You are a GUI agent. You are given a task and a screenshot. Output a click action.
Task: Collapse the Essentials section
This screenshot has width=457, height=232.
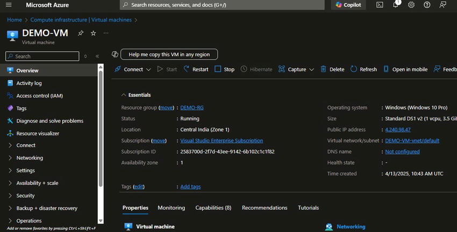point(124,95)
